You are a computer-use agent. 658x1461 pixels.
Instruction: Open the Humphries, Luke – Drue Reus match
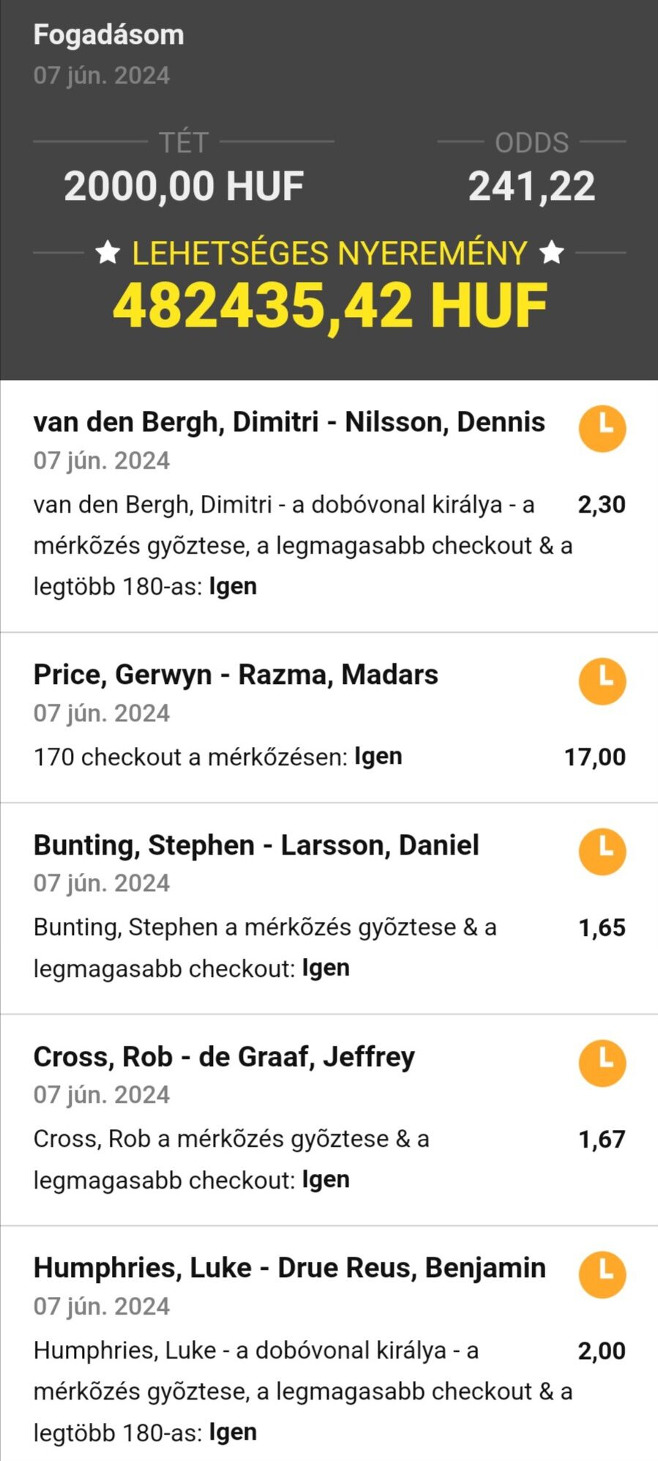pyautogui.click(x=289, y=1268)
